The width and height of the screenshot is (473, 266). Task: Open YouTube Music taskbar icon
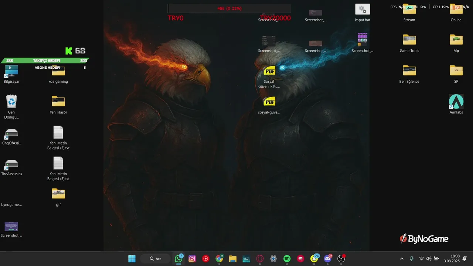point(206,259)
